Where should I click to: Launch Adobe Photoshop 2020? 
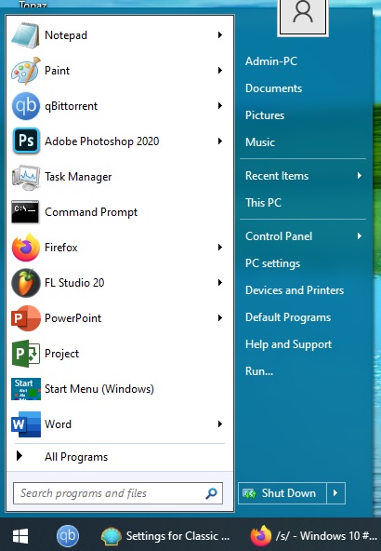coord(119,141)
